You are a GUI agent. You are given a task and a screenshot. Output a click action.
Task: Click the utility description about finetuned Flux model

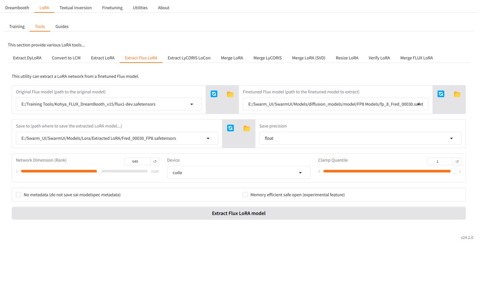click(x=75, y=76)
